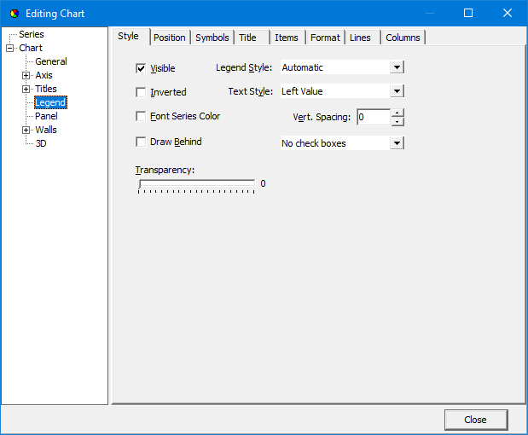Switch to the Position tab

coord(170,38)
